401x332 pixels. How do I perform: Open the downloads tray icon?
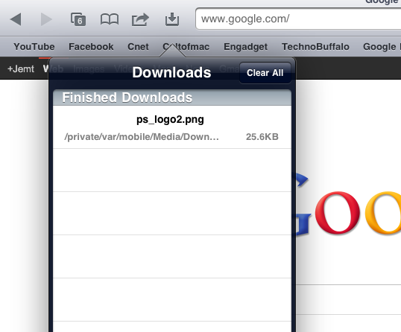click(x=172, y=19)
